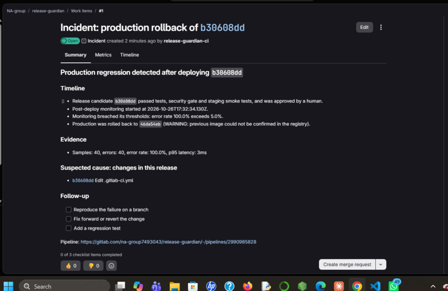This screenshot has height=291, width=448.
Task: Open release-guardian-ci author profile
Action: 186,41
